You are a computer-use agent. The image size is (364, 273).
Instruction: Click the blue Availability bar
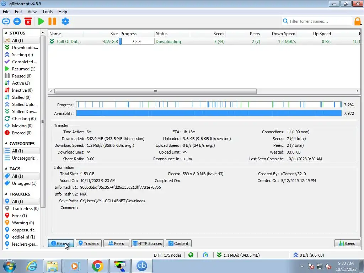(209, 113)
